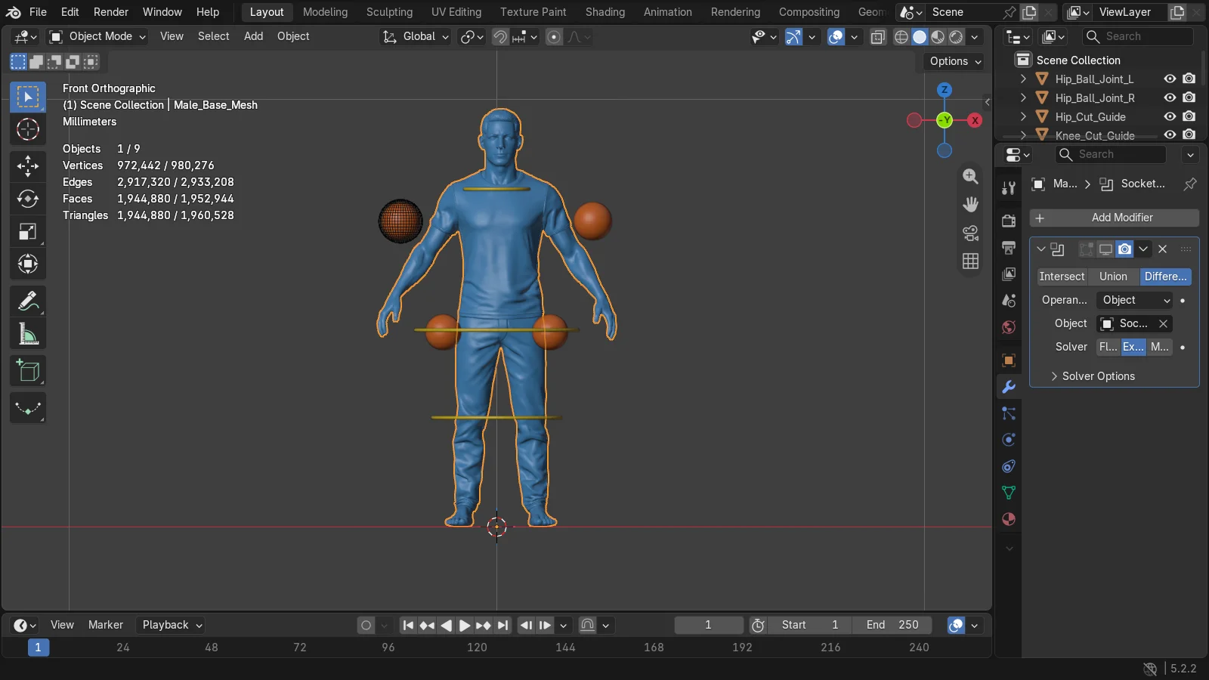Expand Hip_Ball_Joint_L tree item
Screen dimensions: 1209x680
pos(1023,79)
